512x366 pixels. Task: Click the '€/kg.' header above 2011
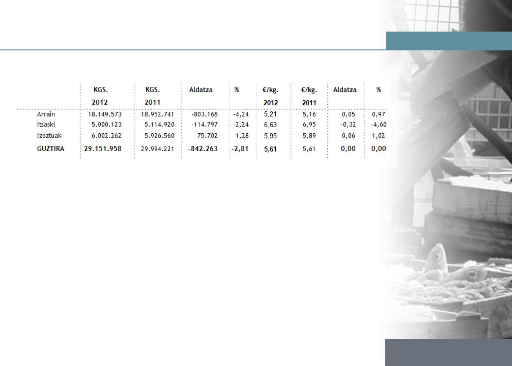click(309, 90)
